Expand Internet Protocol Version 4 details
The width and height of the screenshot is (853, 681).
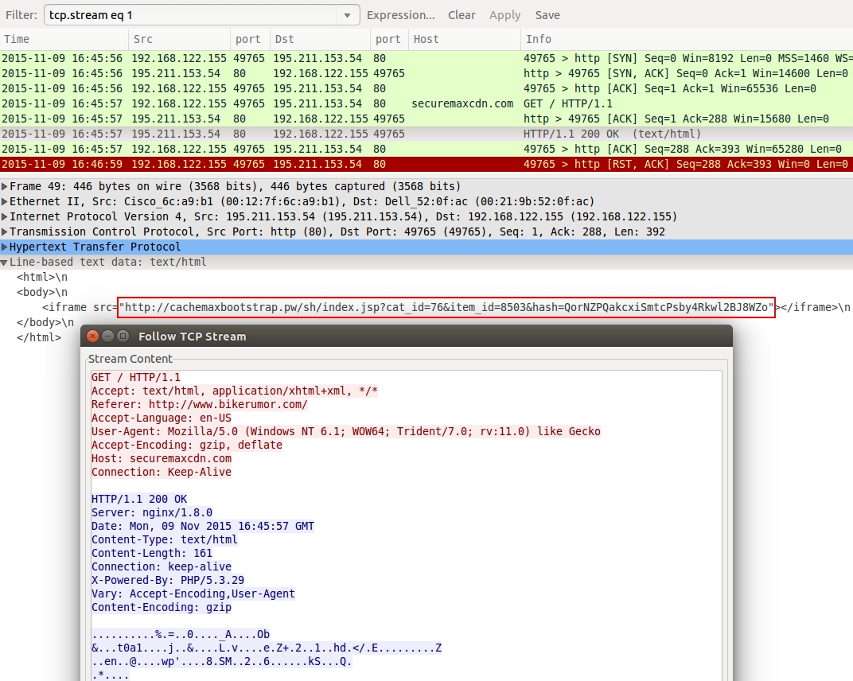(x=5, y=216)
